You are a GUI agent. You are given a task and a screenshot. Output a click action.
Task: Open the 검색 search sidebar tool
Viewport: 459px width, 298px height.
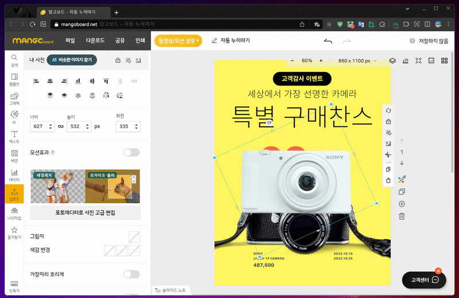click(14, 61)
